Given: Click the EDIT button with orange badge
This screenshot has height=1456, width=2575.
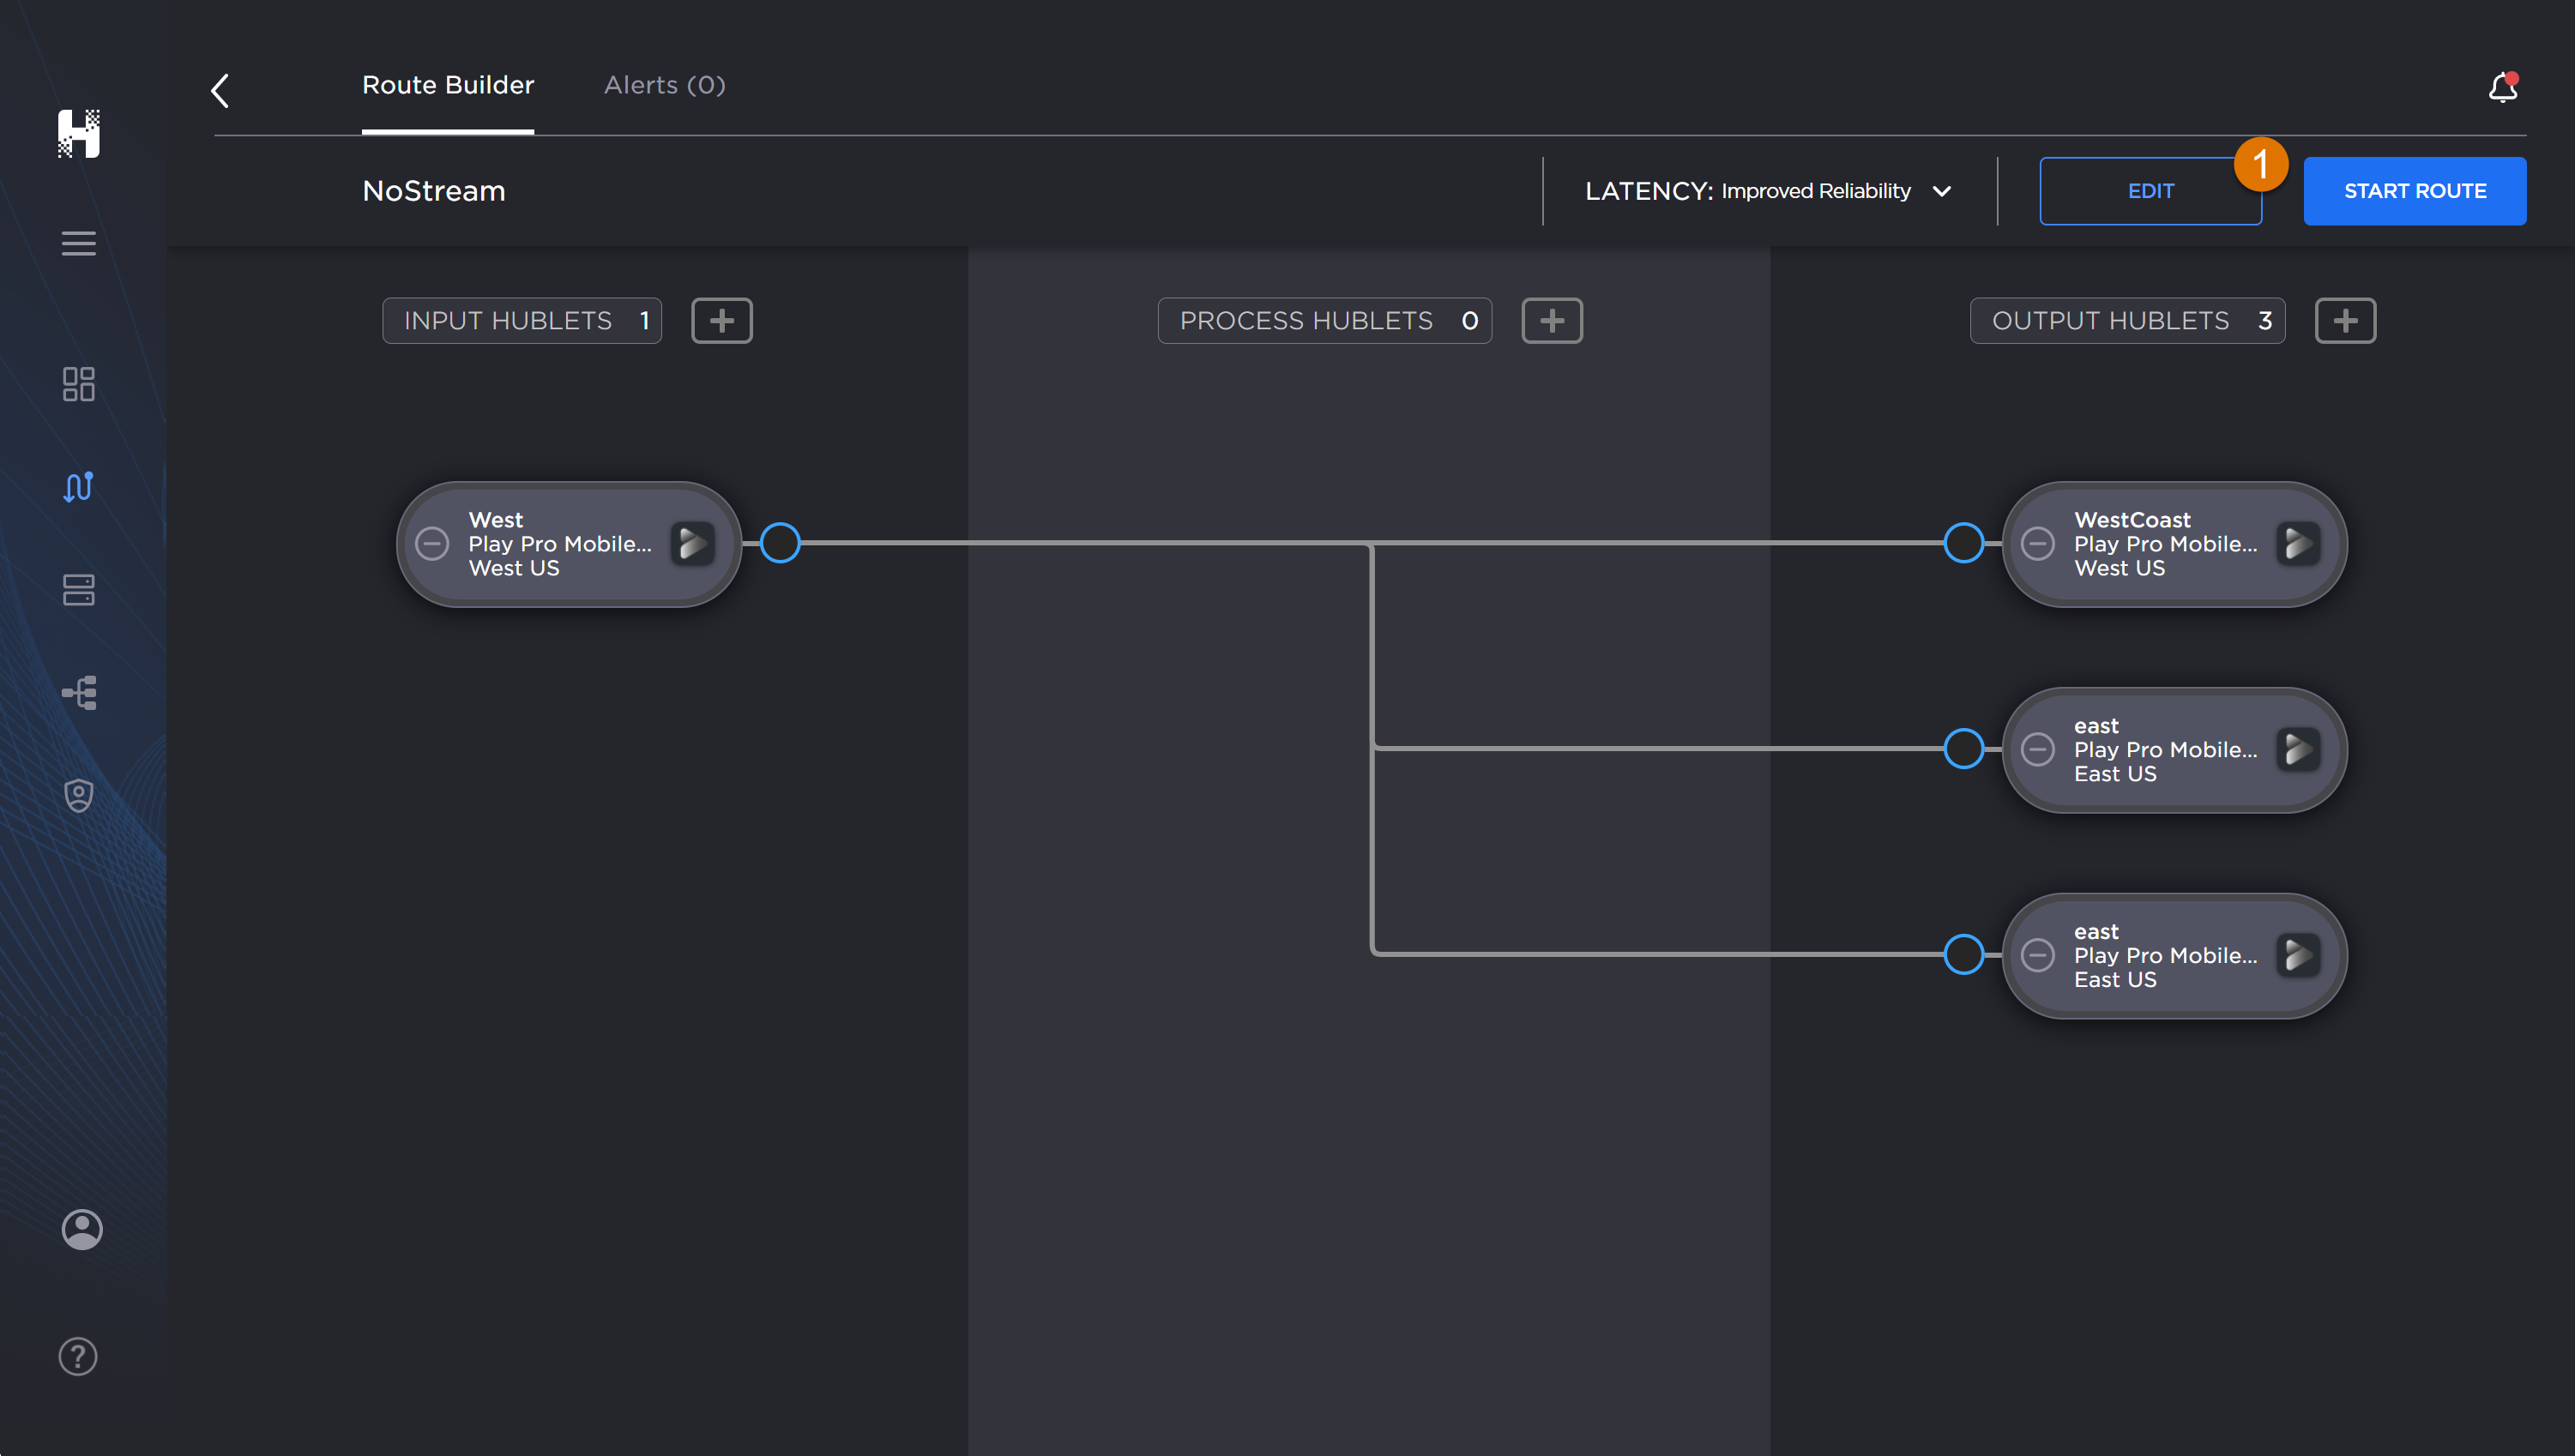Looking at the screenshot, I should (2151, 191).
